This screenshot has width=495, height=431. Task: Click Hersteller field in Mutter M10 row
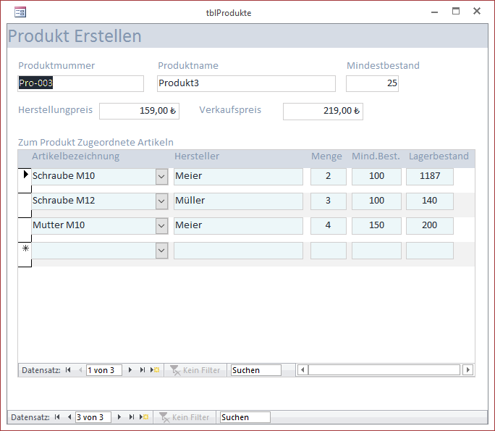238,226
